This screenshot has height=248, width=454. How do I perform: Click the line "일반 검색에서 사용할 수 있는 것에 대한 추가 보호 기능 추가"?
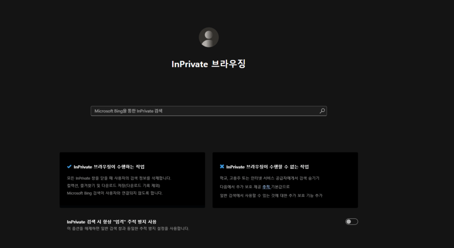[271, 196]
